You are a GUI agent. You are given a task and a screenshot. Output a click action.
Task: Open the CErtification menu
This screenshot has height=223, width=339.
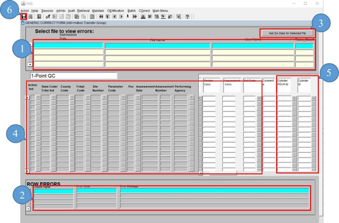[116, 11]
